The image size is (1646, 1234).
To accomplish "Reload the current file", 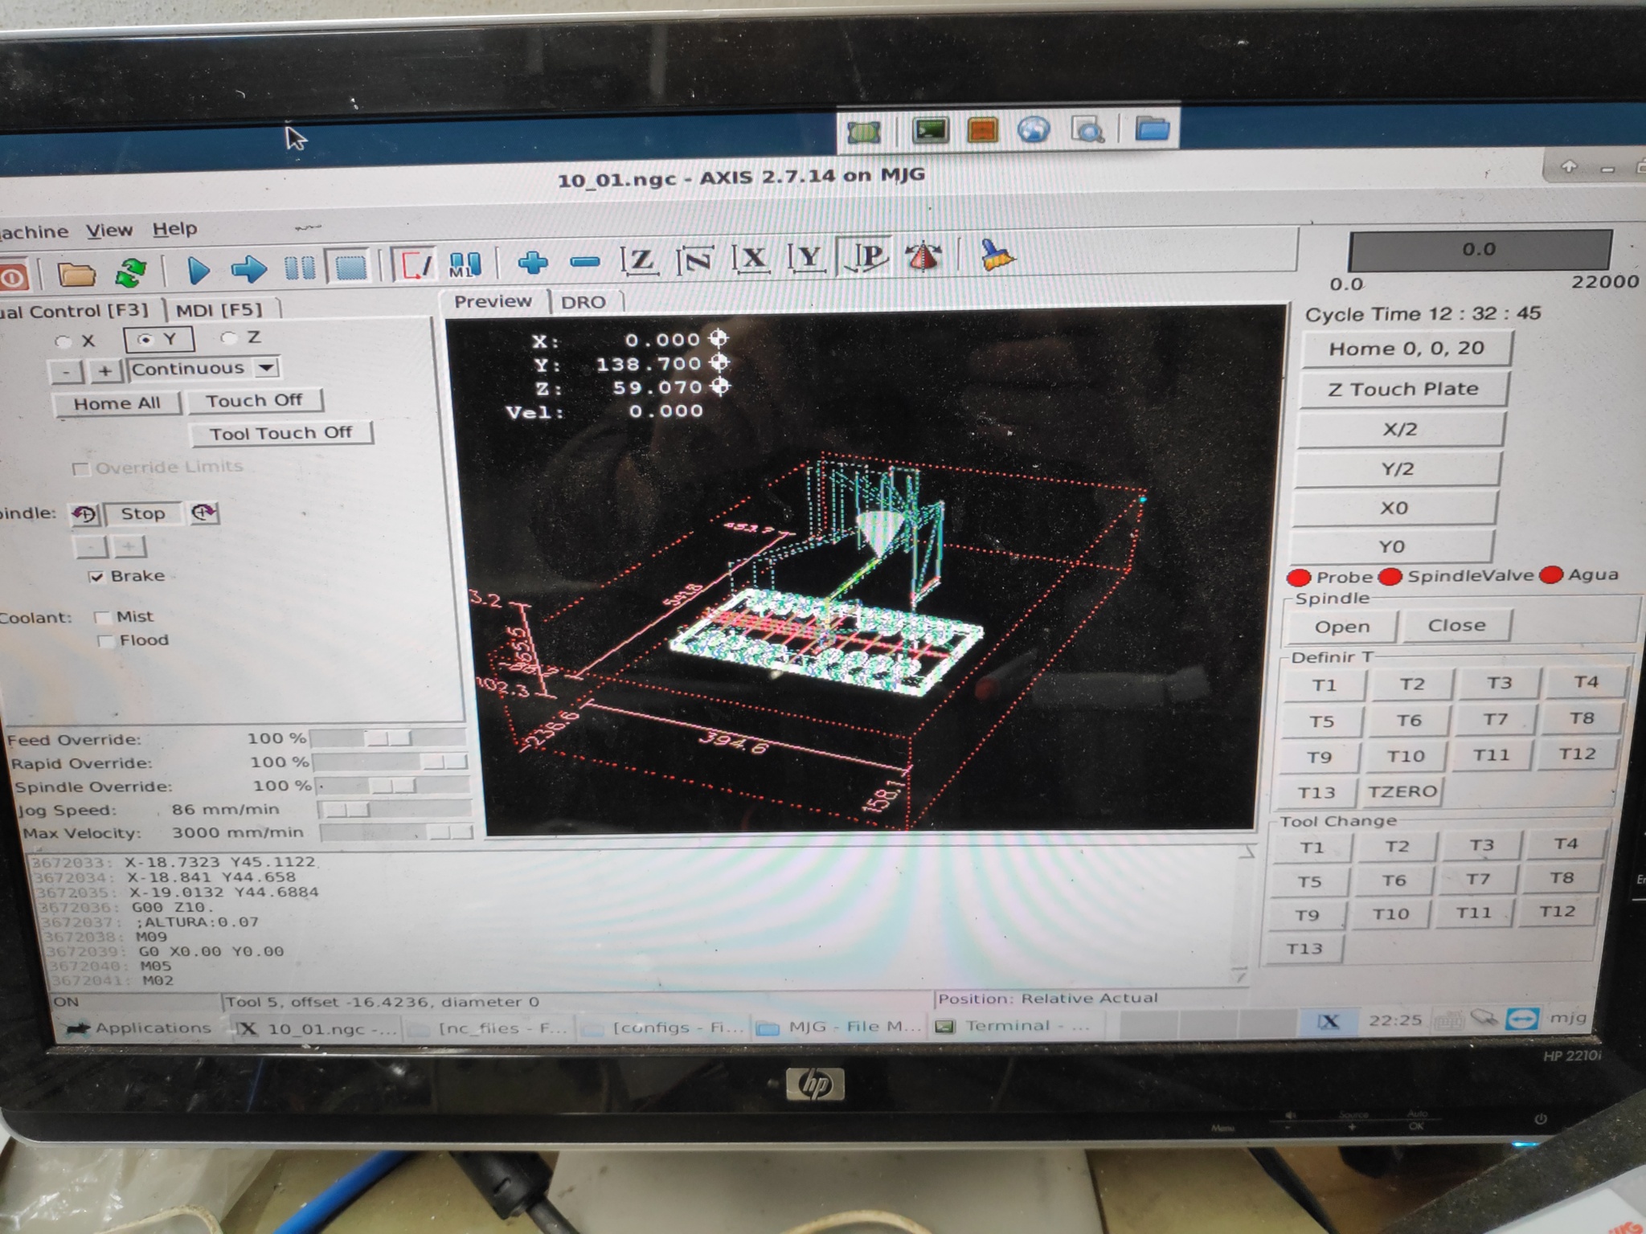I will point(131,272).
